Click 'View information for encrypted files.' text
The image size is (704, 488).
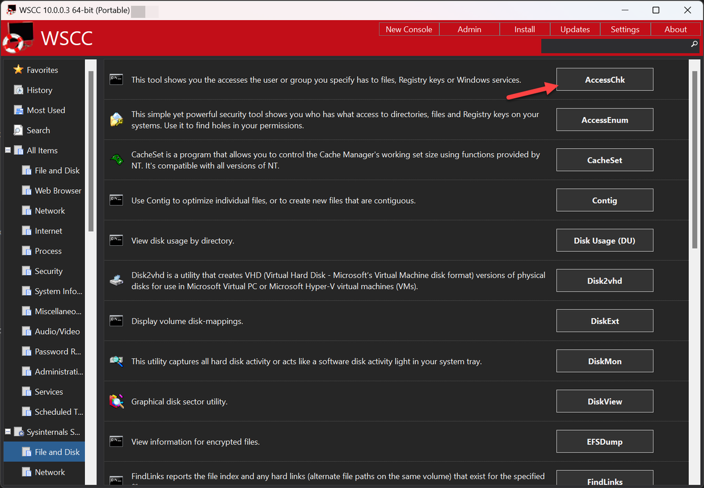[x=195, y=442]
